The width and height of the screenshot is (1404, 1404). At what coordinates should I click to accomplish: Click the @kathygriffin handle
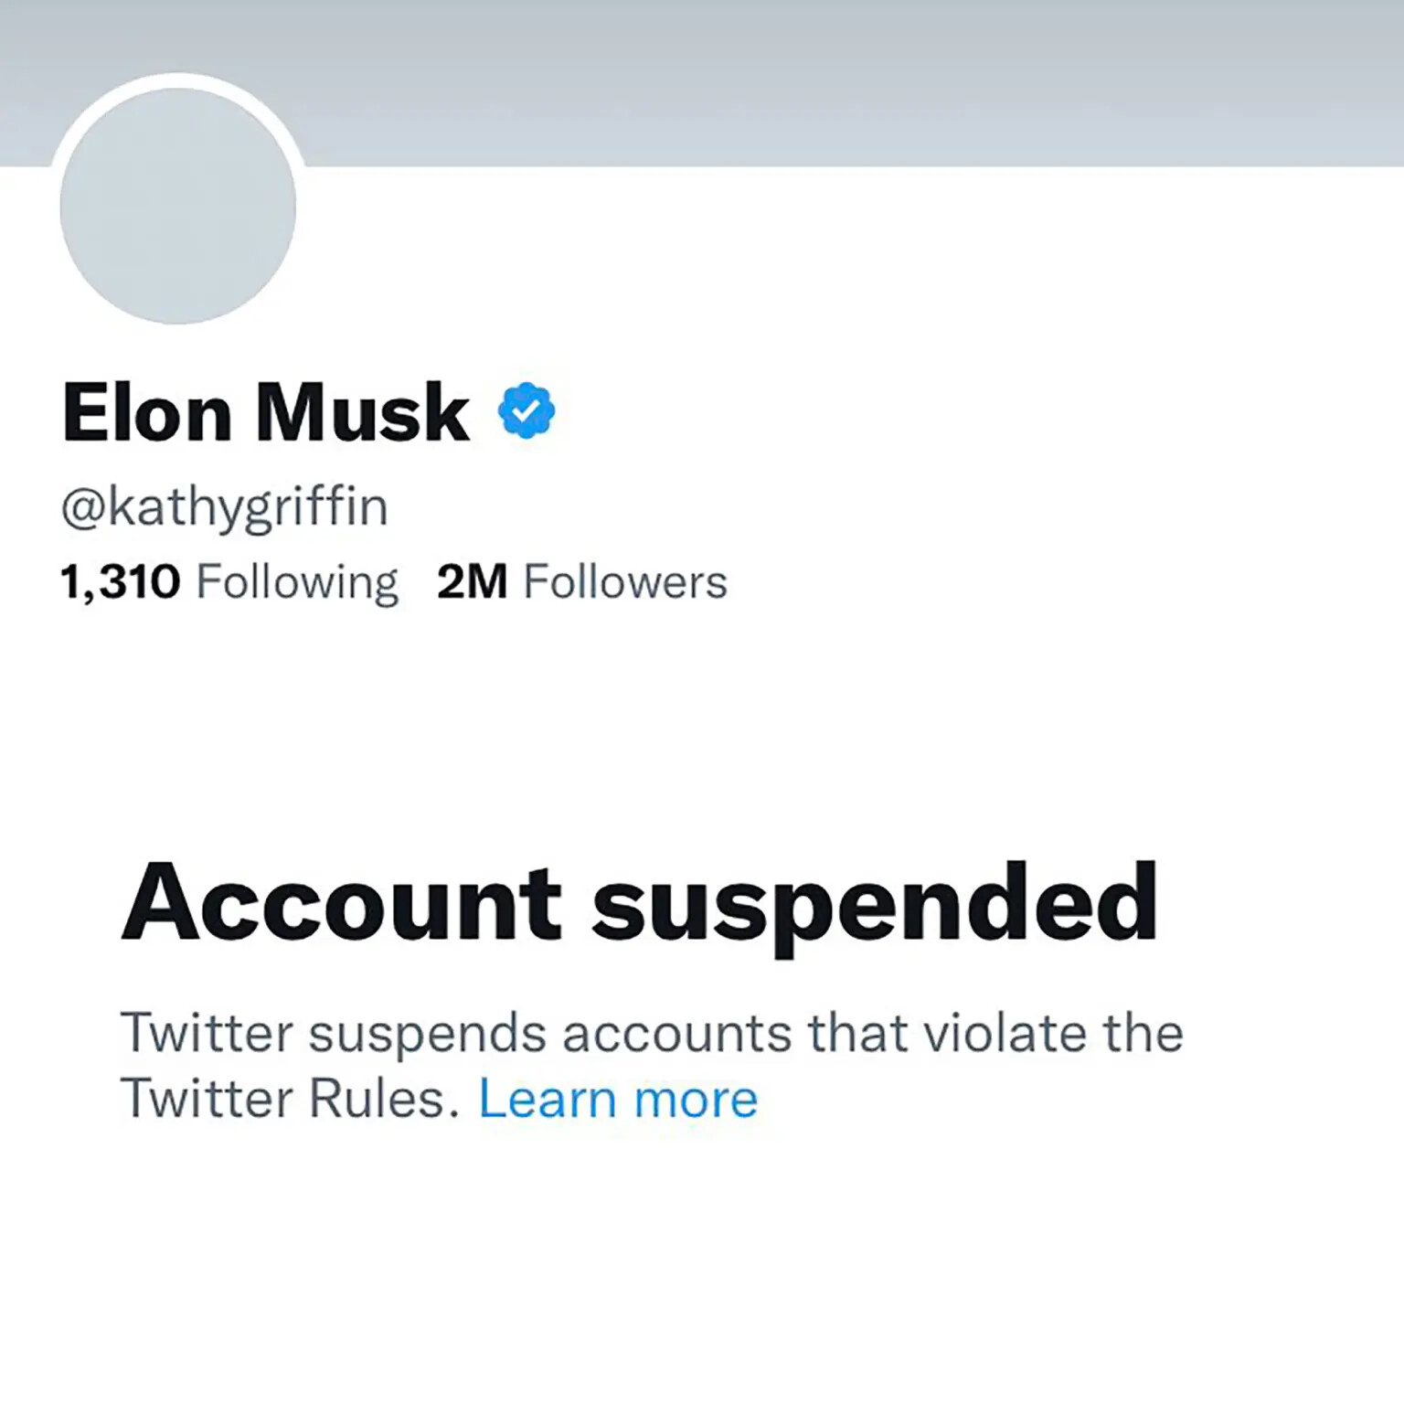point(225,508)
